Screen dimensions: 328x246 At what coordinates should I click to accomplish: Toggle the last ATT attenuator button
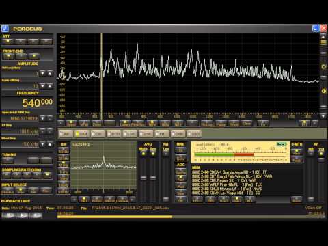click(46, 42)
